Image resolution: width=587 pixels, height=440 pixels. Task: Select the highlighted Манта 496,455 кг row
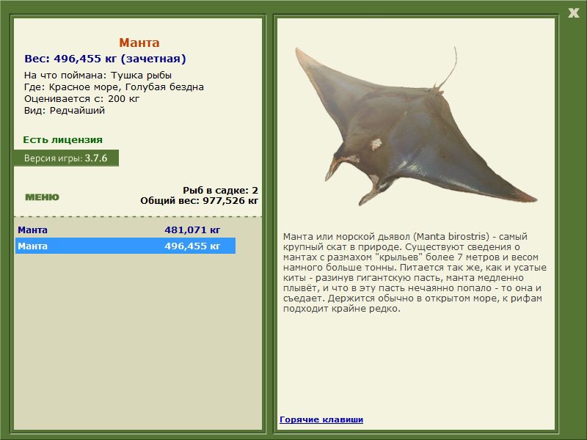click(x=125, y=246)
